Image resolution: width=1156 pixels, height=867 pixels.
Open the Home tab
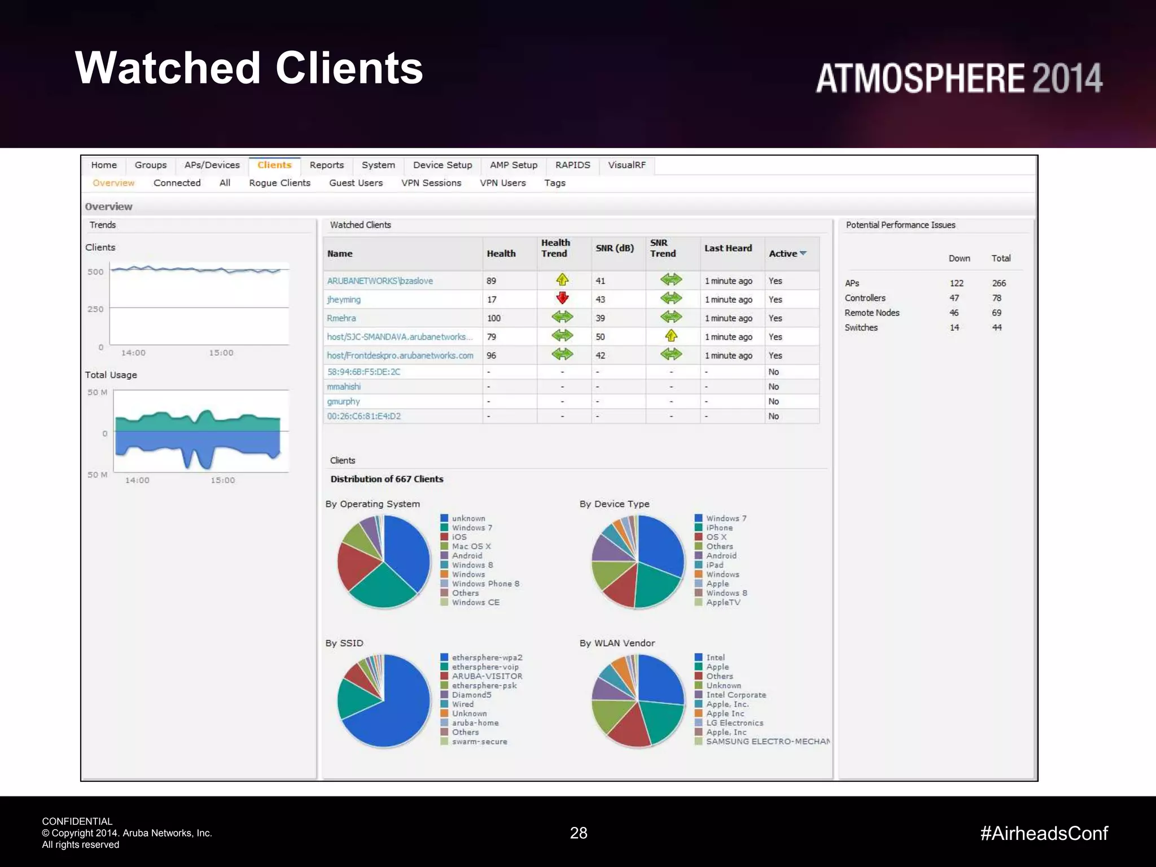click(x=104, y=165)
